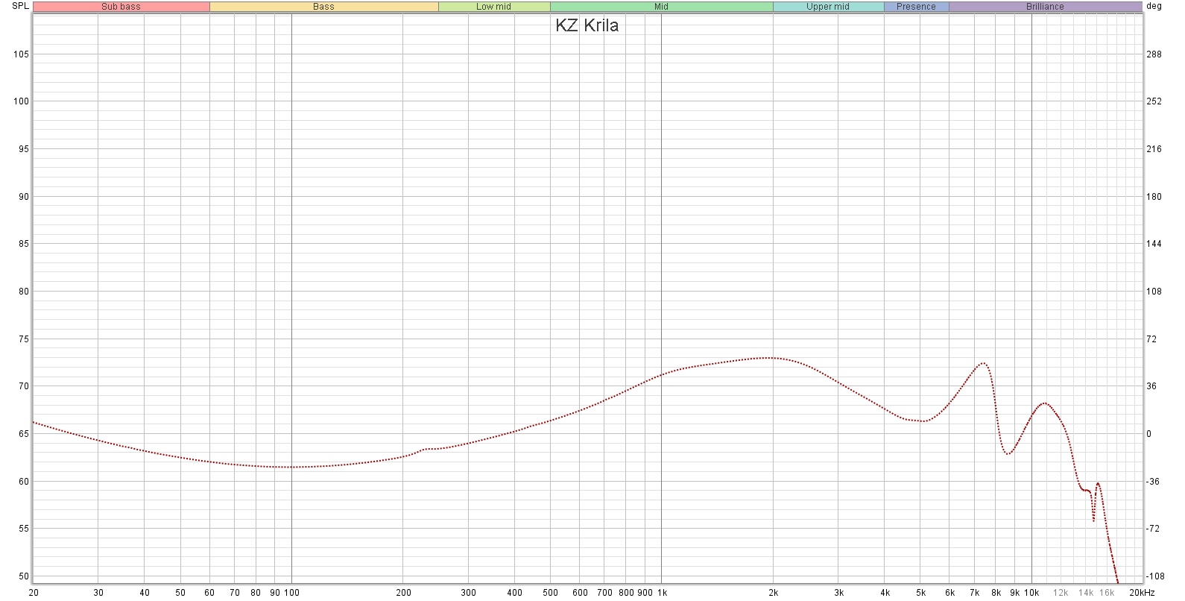The image size is (1185, 601).
Task: Click the 288 value on degree axis
Action: point(1154,54)
